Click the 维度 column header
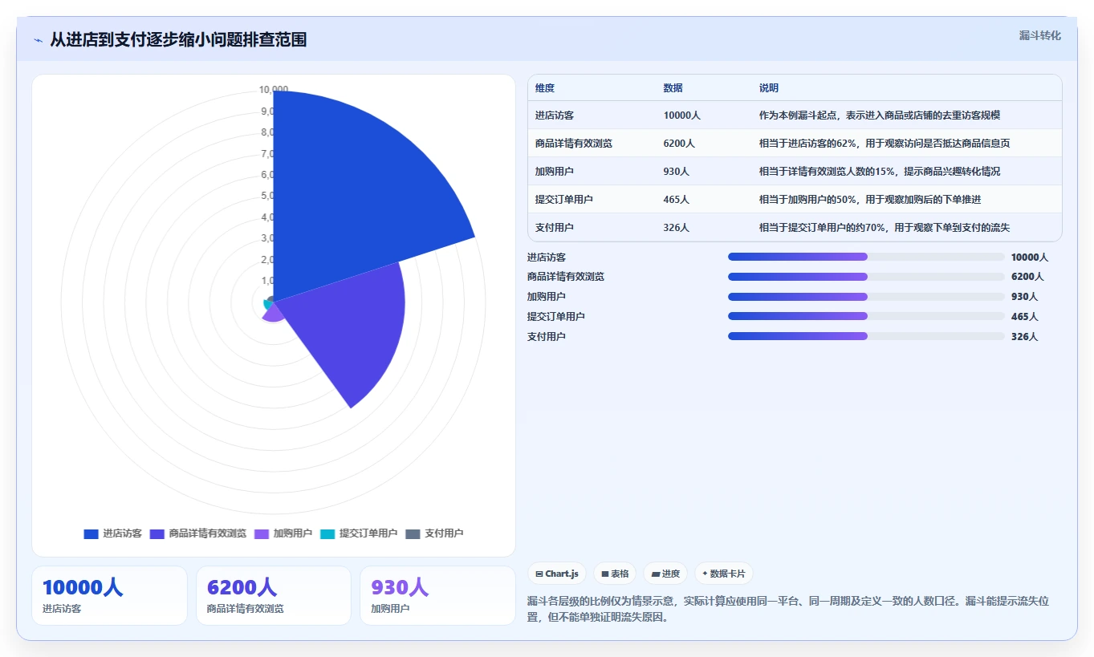Viewport: 1094px width, 657px height. [x=545, y=88]
